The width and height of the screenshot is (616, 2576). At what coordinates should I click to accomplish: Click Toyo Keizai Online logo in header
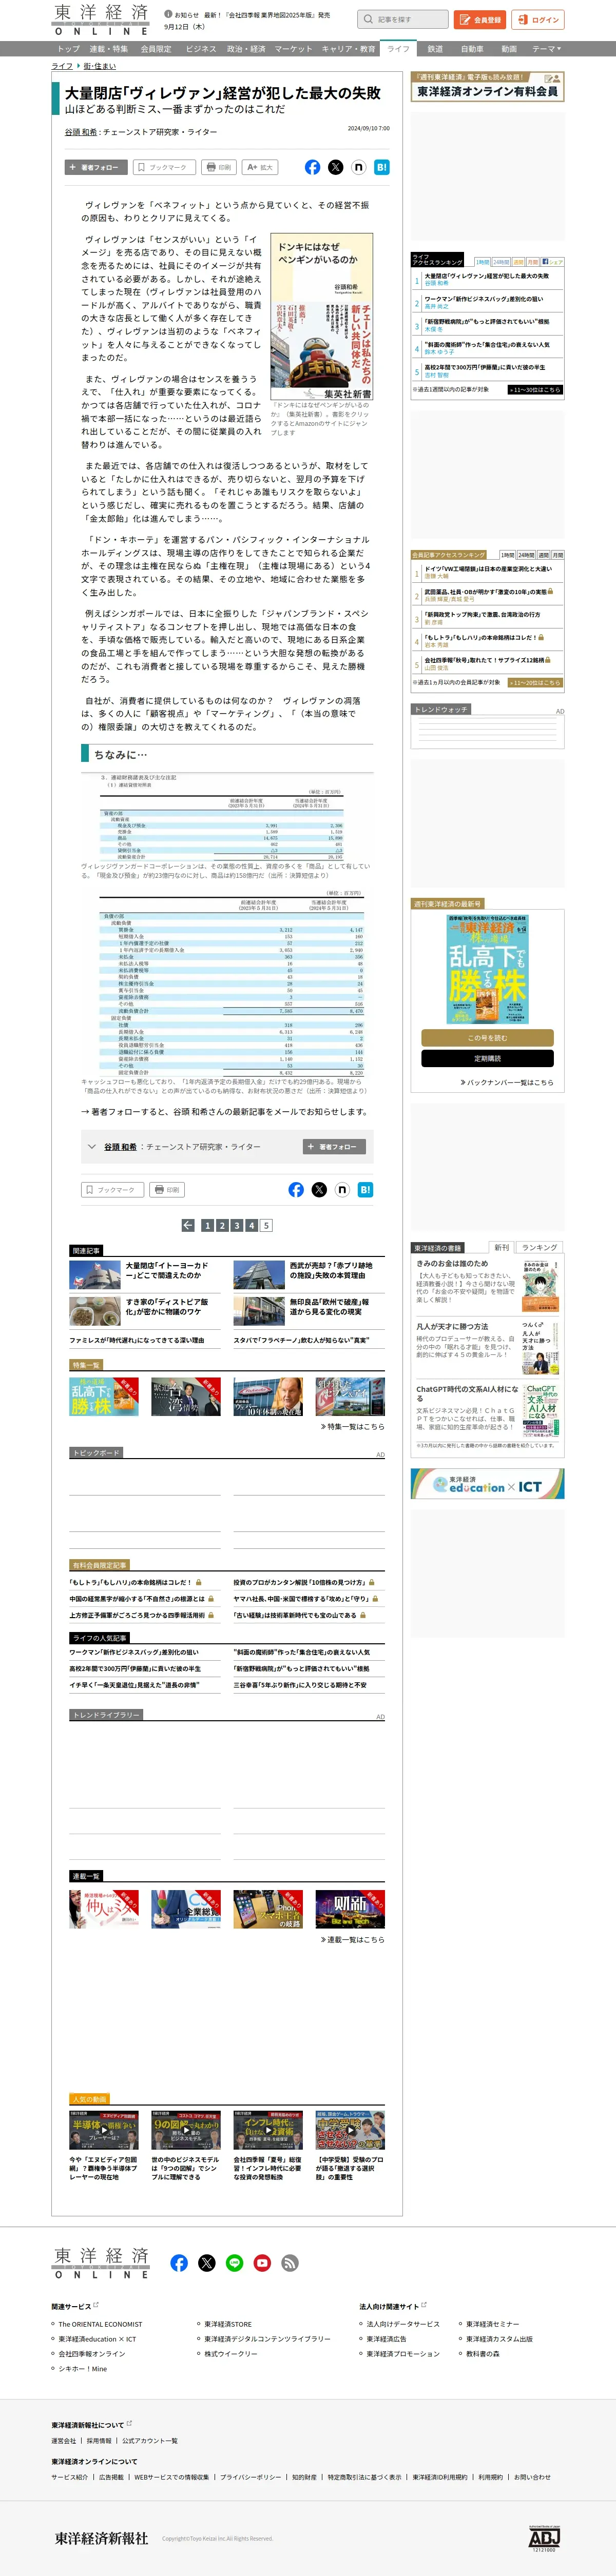point(101,19)
